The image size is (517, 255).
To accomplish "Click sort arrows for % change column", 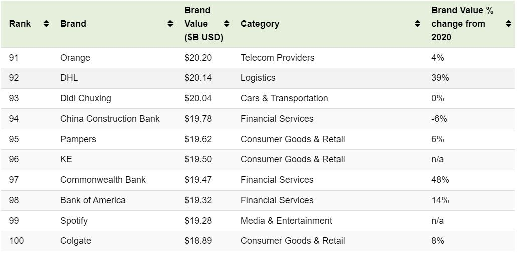I will click(509, 24).
